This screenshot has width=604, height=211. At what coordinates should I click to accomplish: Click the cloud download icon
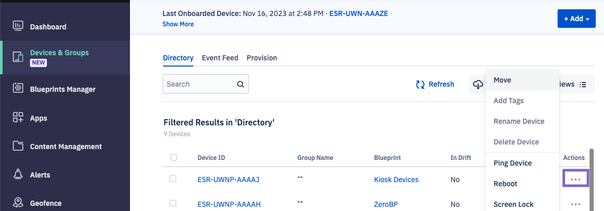point(478,84)
